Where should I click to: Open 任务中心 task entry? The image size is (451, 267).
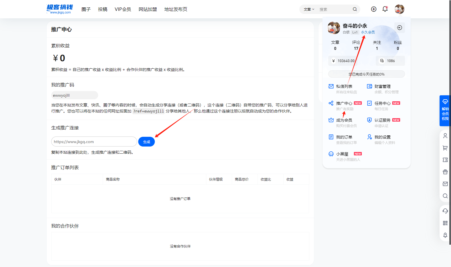pos(383,106)
